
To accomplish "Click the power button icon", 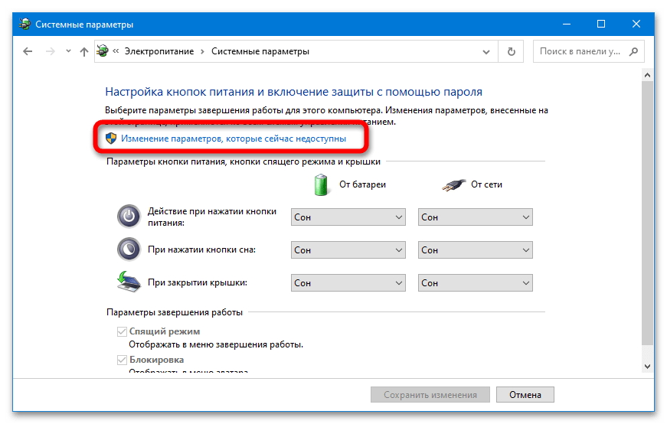I will click(129, 217).
